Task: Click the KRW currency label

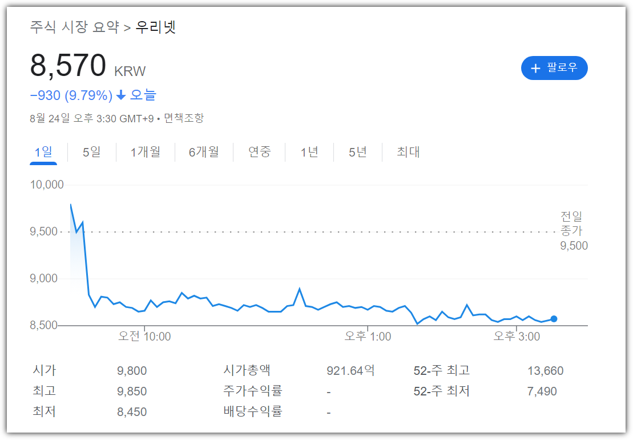Action: [130, 71]
